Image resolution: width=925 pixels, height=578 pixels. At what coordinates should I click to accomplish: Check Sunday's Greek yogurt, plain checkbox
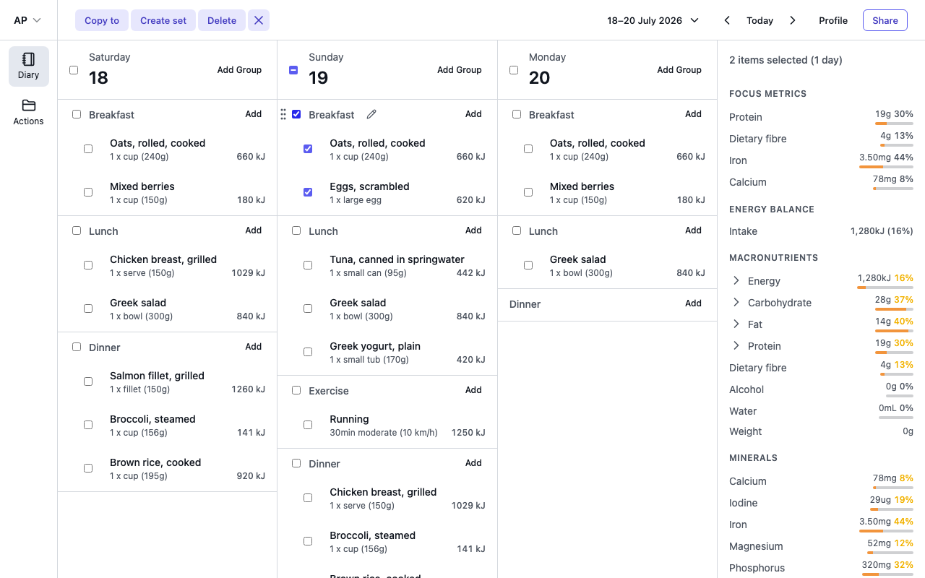pos(308,352)
